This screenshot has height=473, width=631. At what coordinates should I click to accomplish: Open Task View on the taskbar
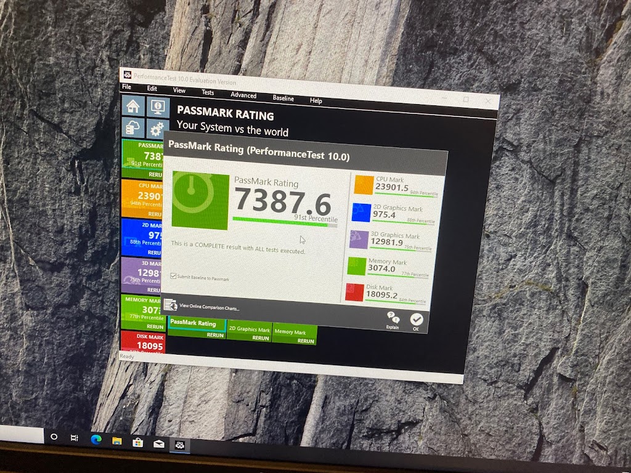click(x=75, y=438)
